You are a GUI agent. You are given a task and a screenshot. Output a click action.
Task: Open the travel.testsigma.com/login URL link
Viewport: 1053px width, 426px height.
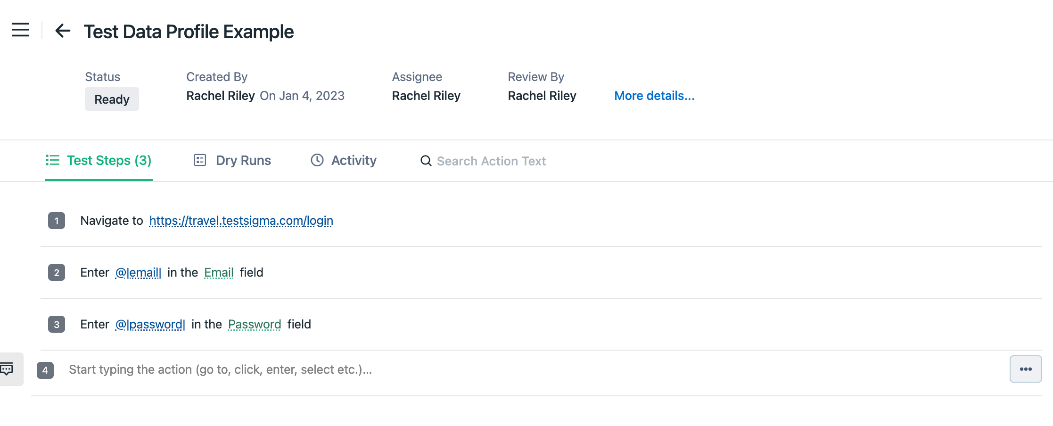point(241,221)
